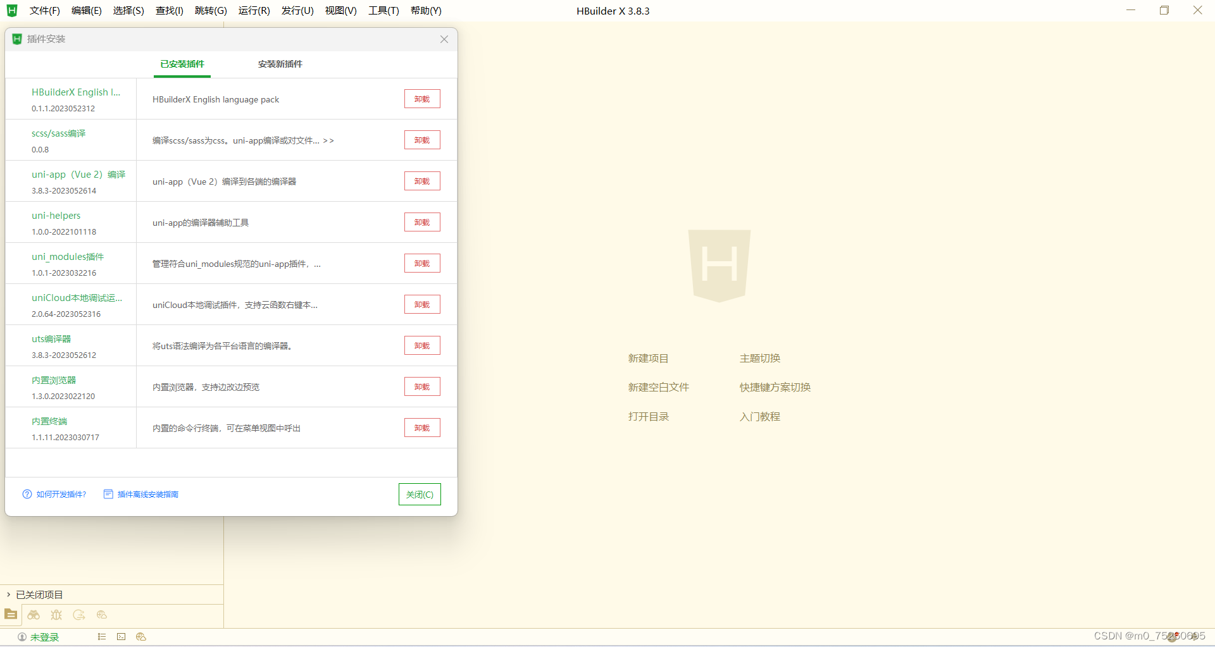
Task: Click 新建空白文件 on welcome page
Action: [x=658, y=388]
